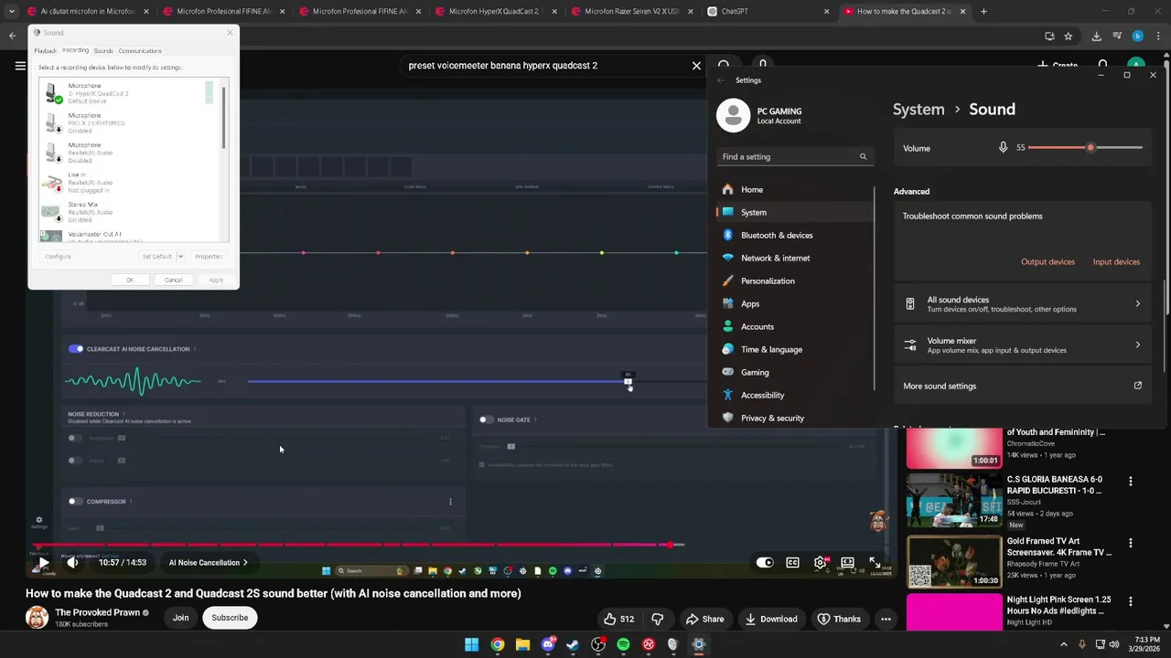Screen dimensions: 1171x658
Task: Open Time & language settings
Action: (795, 349)
